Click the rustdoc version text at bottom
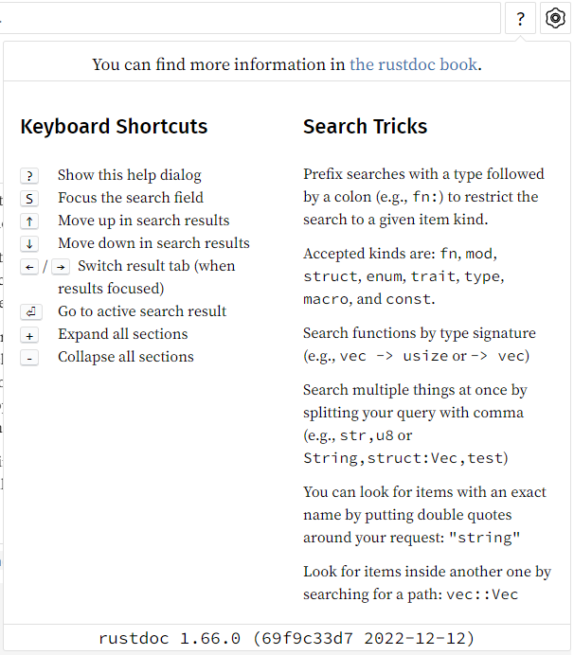Viewport: 574px width, 655px height. coord(286,638)
